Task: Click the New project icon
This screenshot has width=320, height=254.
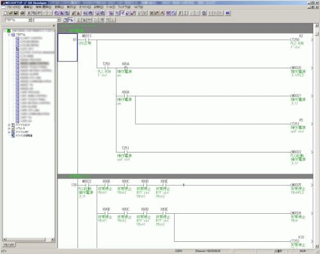Action: pyautogui.click(x=5, y=13)
